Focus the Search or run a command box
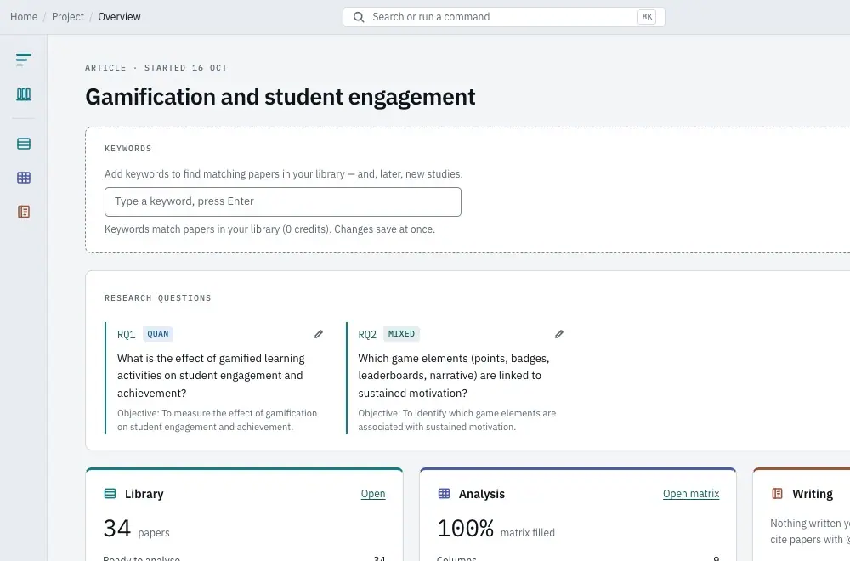Image resolution: width=850 pixels, height=561 pixels. (504, 17)
